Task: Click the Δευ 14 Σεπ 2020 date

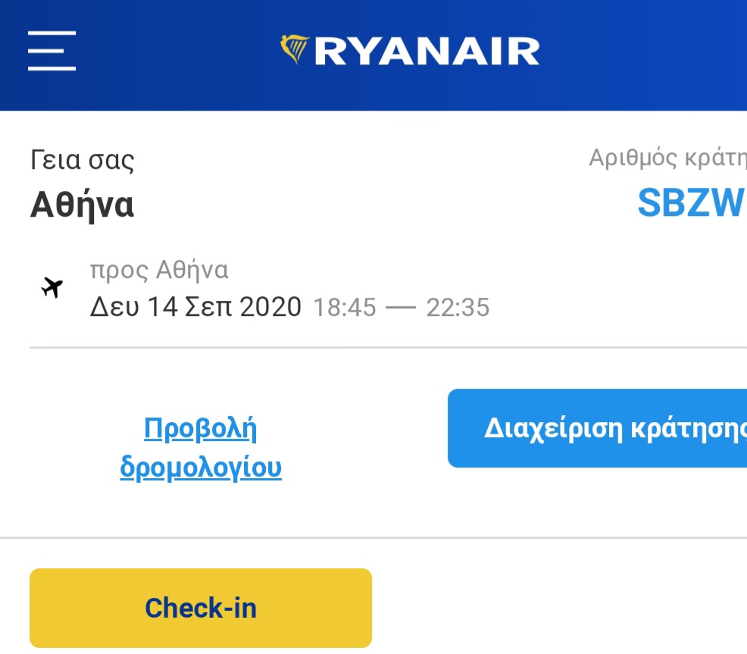Action: point(195,306)
